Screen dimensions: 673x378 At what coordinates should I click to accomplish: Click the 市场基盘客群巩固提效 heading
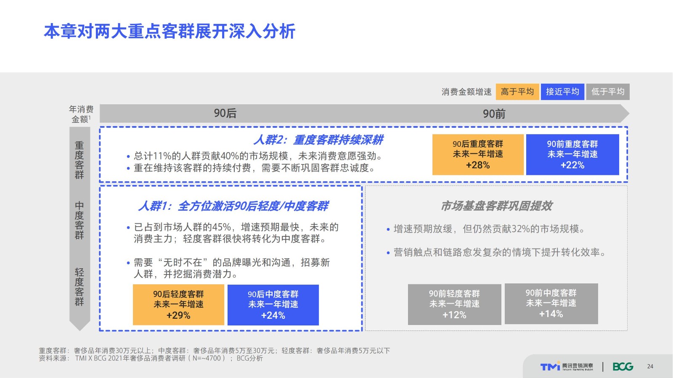(496, 206)
